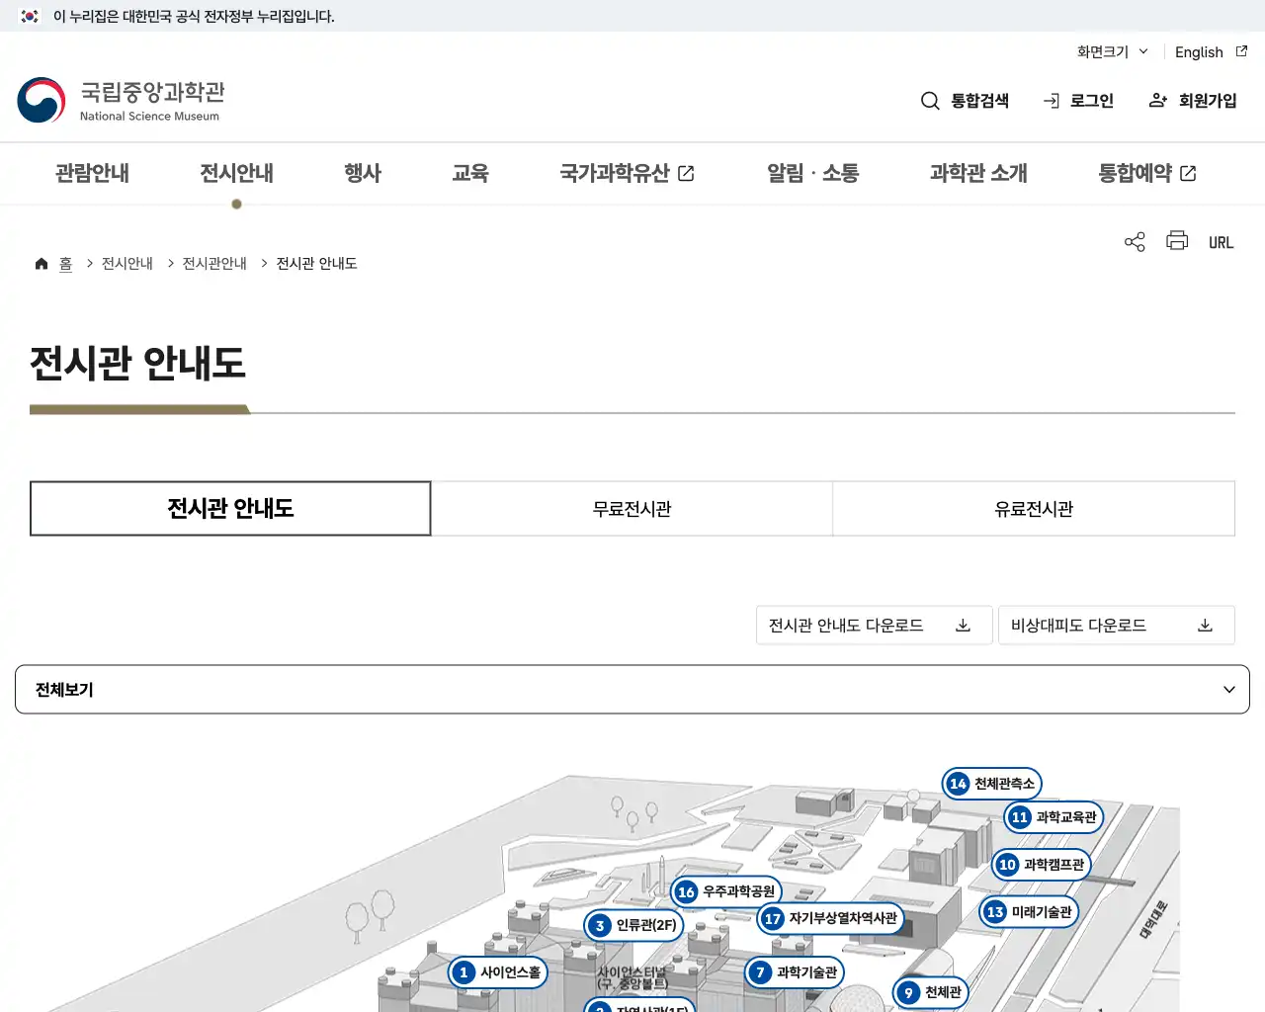Screen dimensions: 1265x1012
Task: Click the download icon on 비상대피도 다운로드
Action: (x=1205, y=625)
